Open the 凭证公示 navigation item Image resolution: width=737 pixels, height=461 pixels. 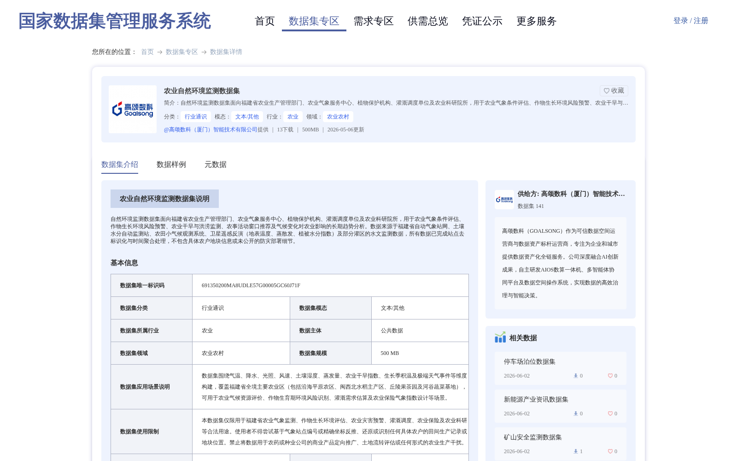pos(482,21)
